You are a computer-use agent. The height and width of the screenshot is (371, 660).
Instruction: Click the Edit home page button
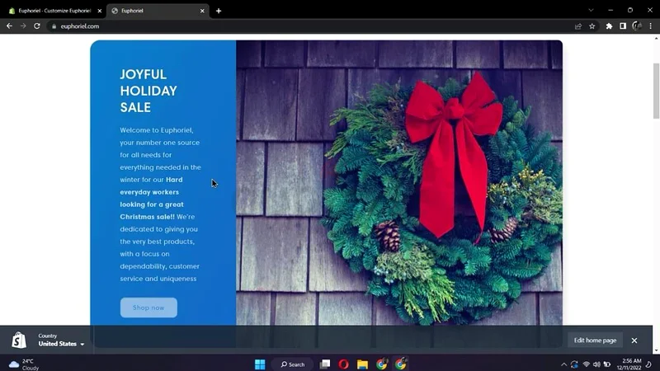(x=595, y=340)
